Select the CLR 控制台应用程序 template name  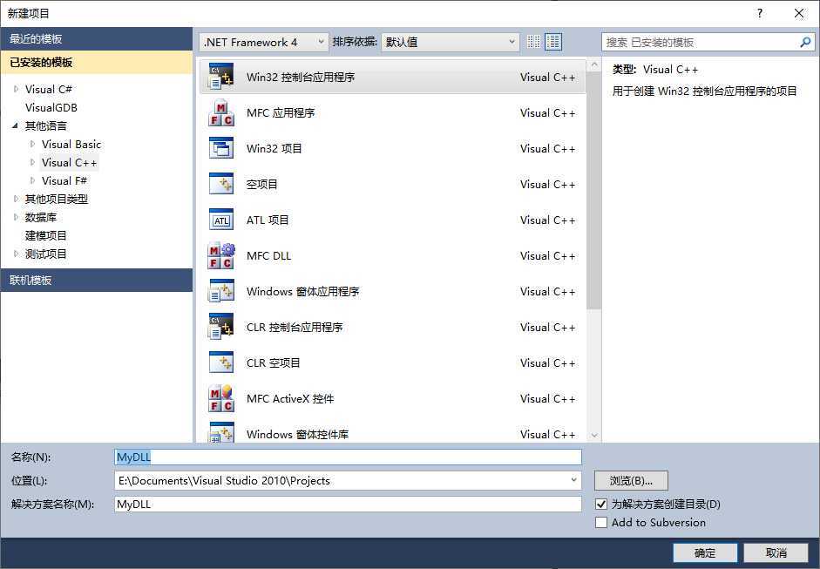pyautogui.click(x=295, y=328)
